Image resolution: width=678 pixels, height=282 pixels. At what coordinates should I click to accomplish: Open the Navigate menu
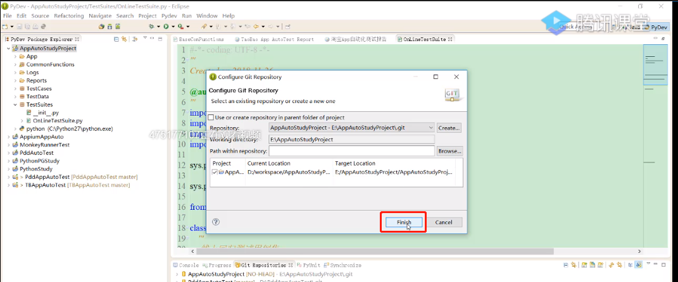coord(100,16)
